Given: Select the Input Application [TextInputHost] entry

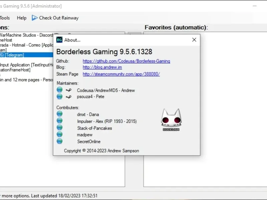Looking at the screenshot, I should tap(27, 65).
